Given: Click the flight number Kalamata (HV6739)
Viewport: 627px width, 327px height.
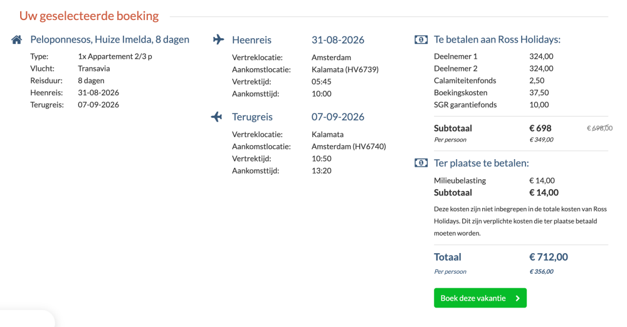Looking at the screenshot, I should (345, 70).
